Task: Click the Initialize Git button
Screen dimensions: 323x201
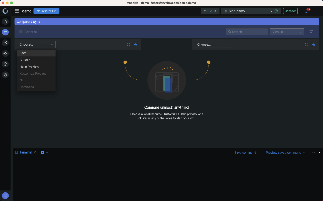Action: [x=46, y=11]
